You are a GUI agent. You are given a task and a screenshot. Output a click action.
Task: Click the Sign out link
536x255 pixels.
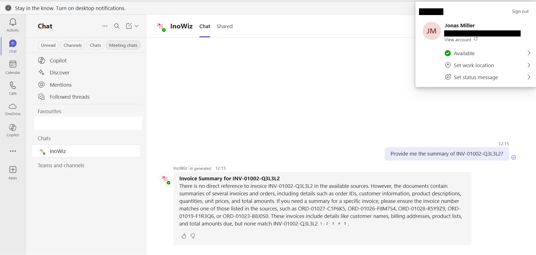tap(520, 11)
